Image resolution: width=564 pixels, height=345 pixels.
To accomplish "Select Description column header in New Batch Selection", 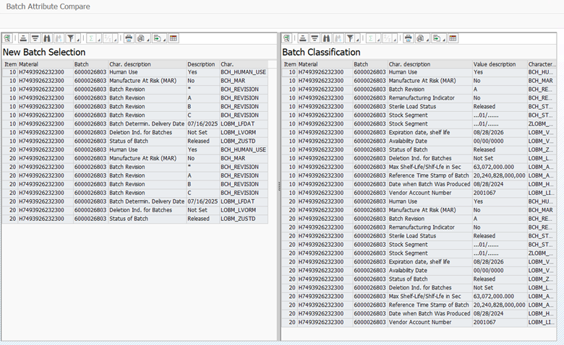I will point(203,64).
